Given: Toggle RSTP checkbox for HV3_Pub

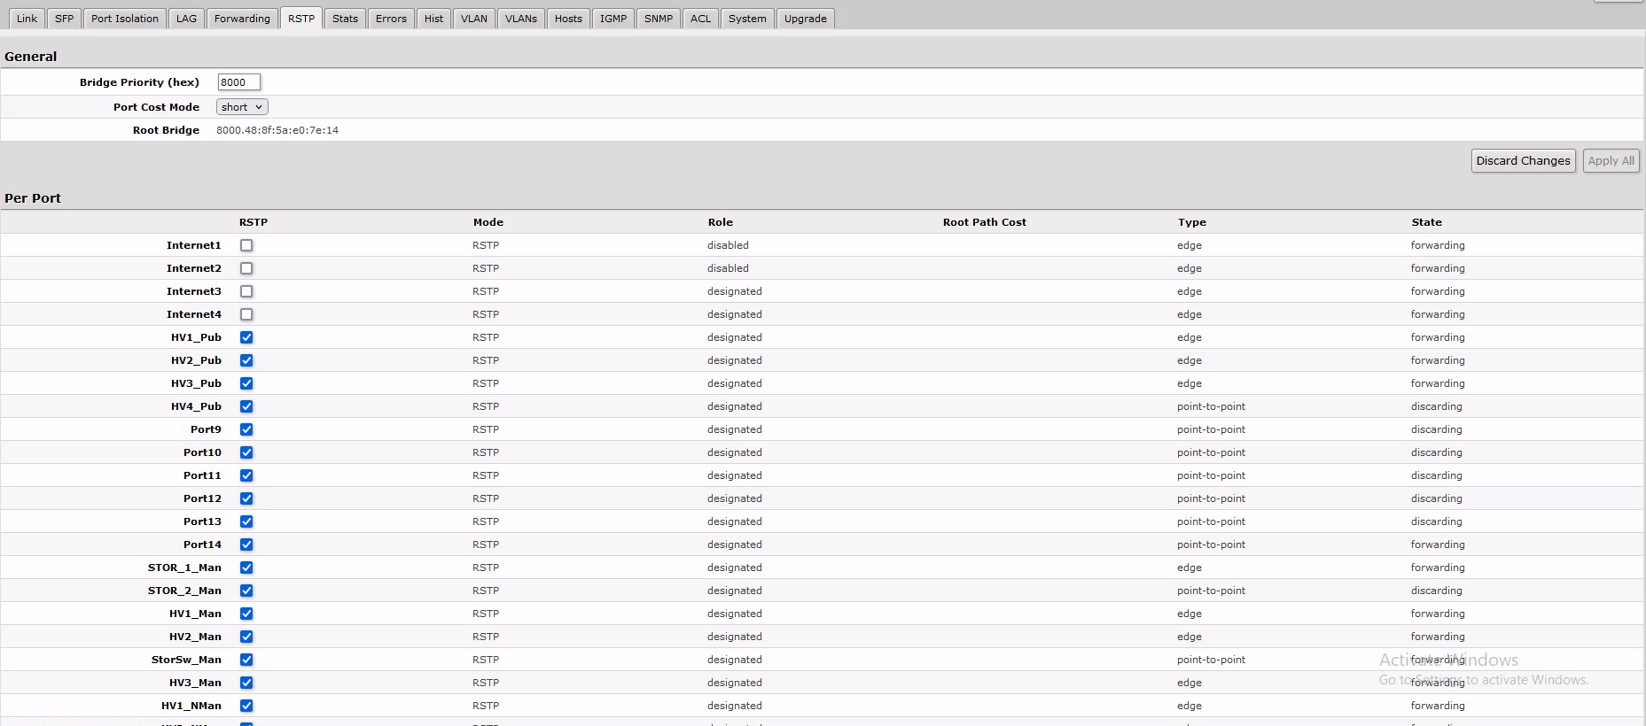Looking at the screenshot, I should click(246, 383).
